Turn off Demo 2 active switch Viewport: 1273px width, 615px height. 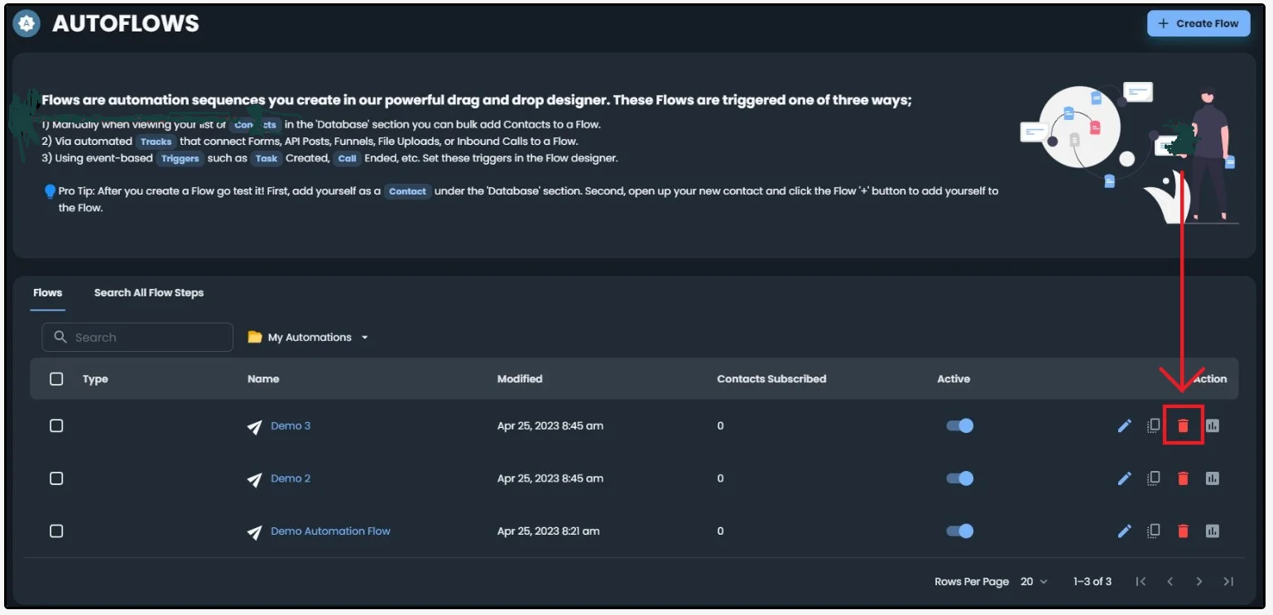tap(960, 478)
